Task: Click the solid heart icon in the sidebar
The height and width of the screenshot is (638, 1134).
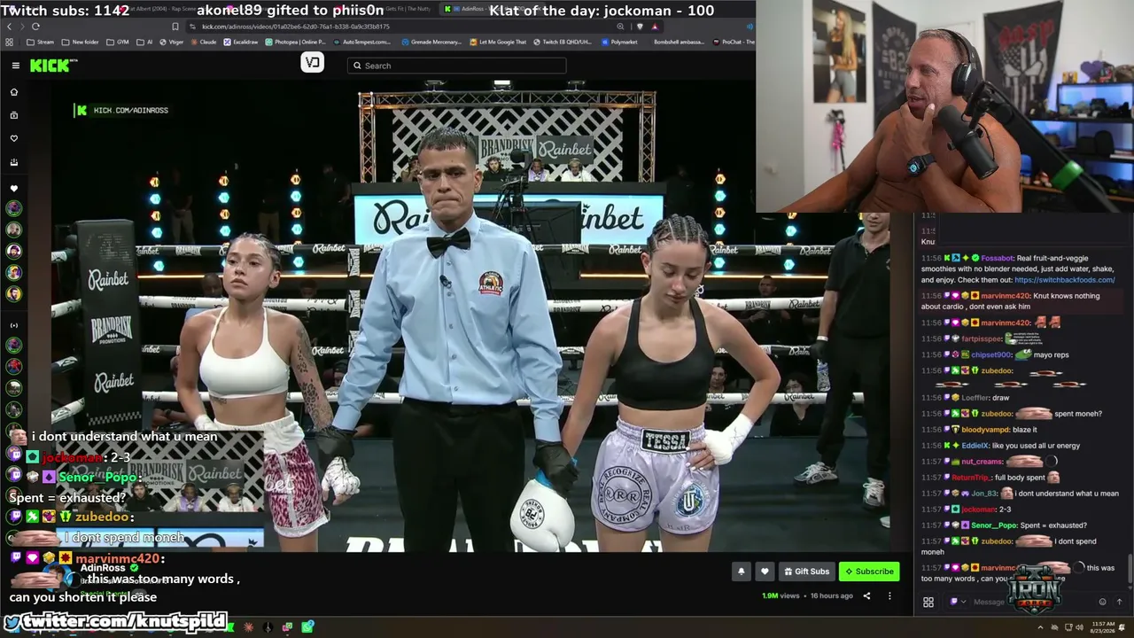Action: (x=14, y=188)
